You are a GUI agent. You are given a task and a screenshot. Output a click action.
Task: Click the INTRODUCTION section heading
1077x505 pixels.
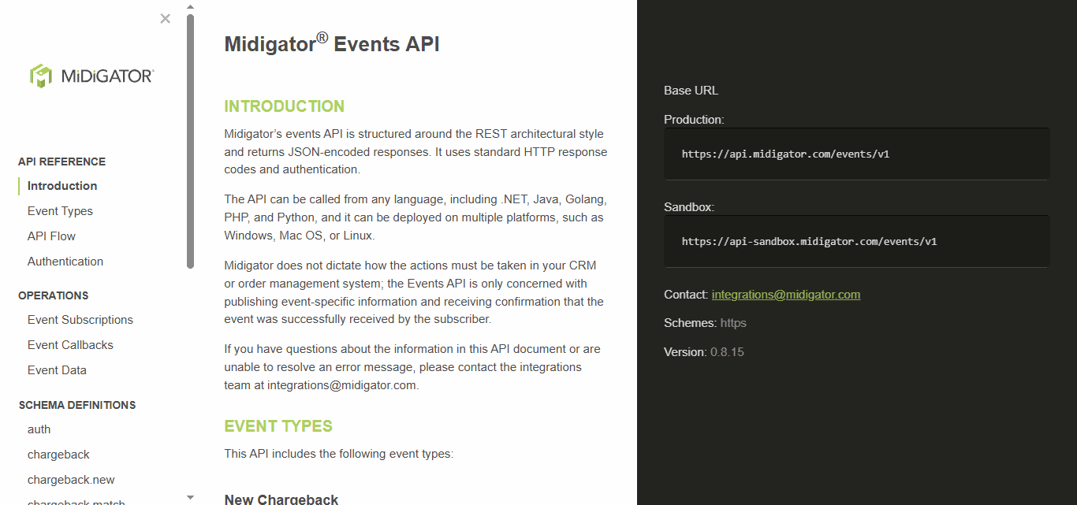[x=285, y=106]
